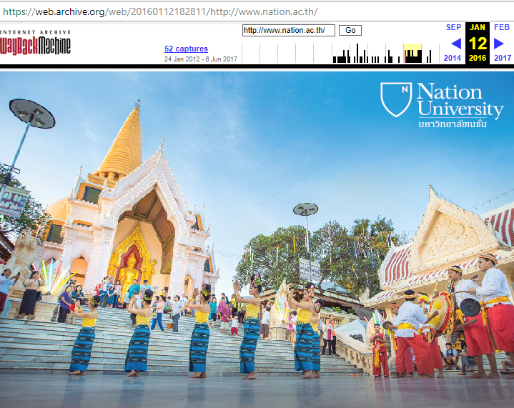Click the Nation University shield logo
The width and height of the screenshot is (514, 408).
pos(395,99)
